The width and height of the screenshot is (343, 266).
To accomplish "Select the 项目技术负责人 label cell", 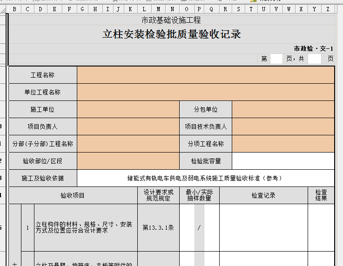I will pos(206,126).
